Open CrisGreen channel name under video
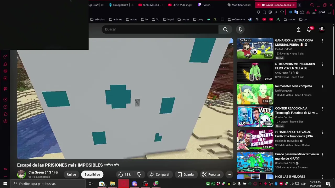The height and width of the screenshot is (188, 335). click(41, 172)
